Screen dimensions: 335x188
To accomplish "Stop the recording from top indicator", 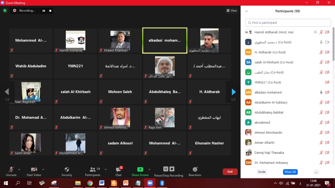I will coord(50,11).
